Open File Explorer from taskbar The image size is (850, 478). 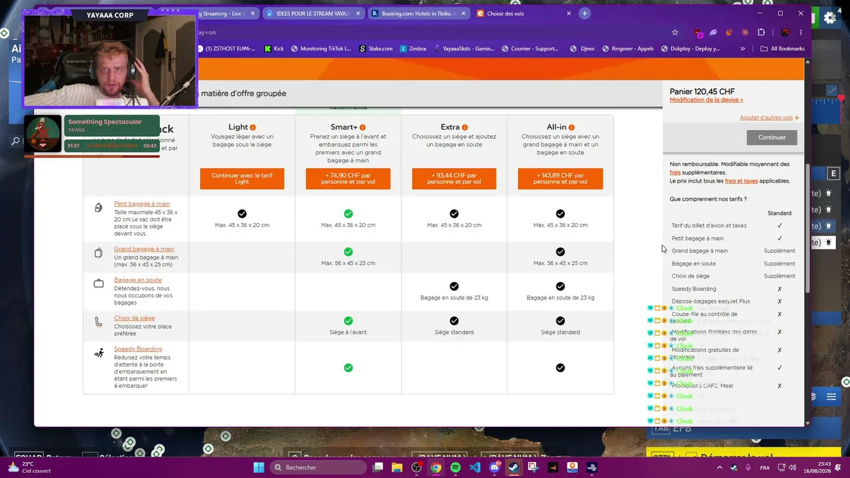point(396,467)
